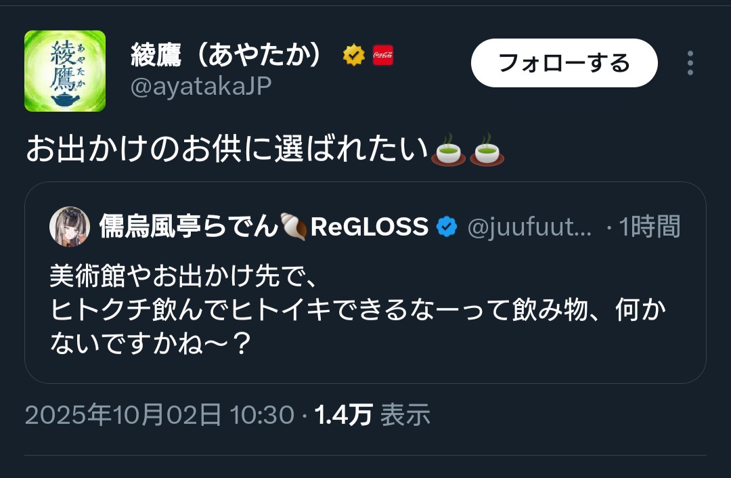Viewport: 731px width, 478px height.
Task: Open the @ayatakaJP handle link
Action: [201, 86]
